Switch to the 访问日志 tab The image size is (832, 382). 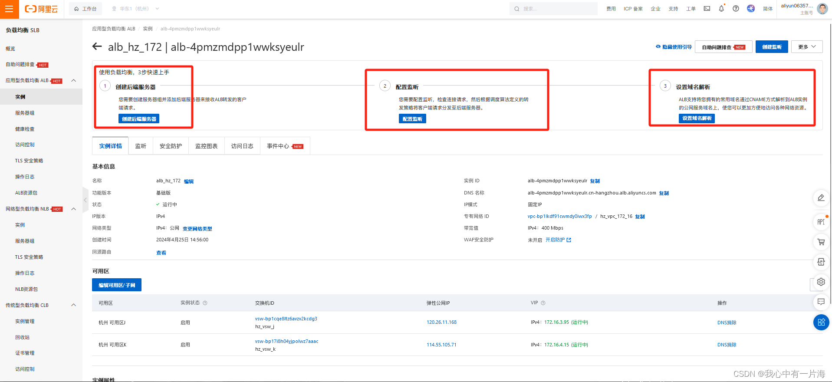[242, 146]
